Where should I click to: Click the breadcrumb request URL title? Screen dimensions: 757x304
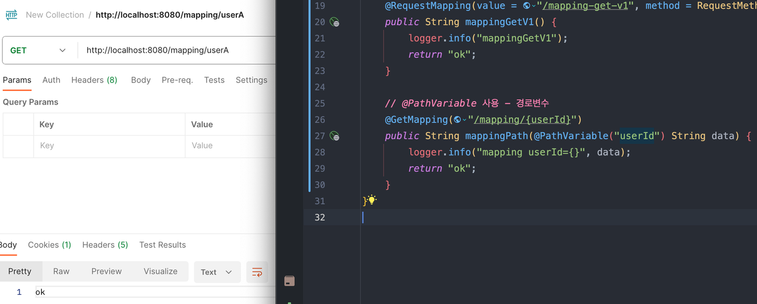click(170, 15)
